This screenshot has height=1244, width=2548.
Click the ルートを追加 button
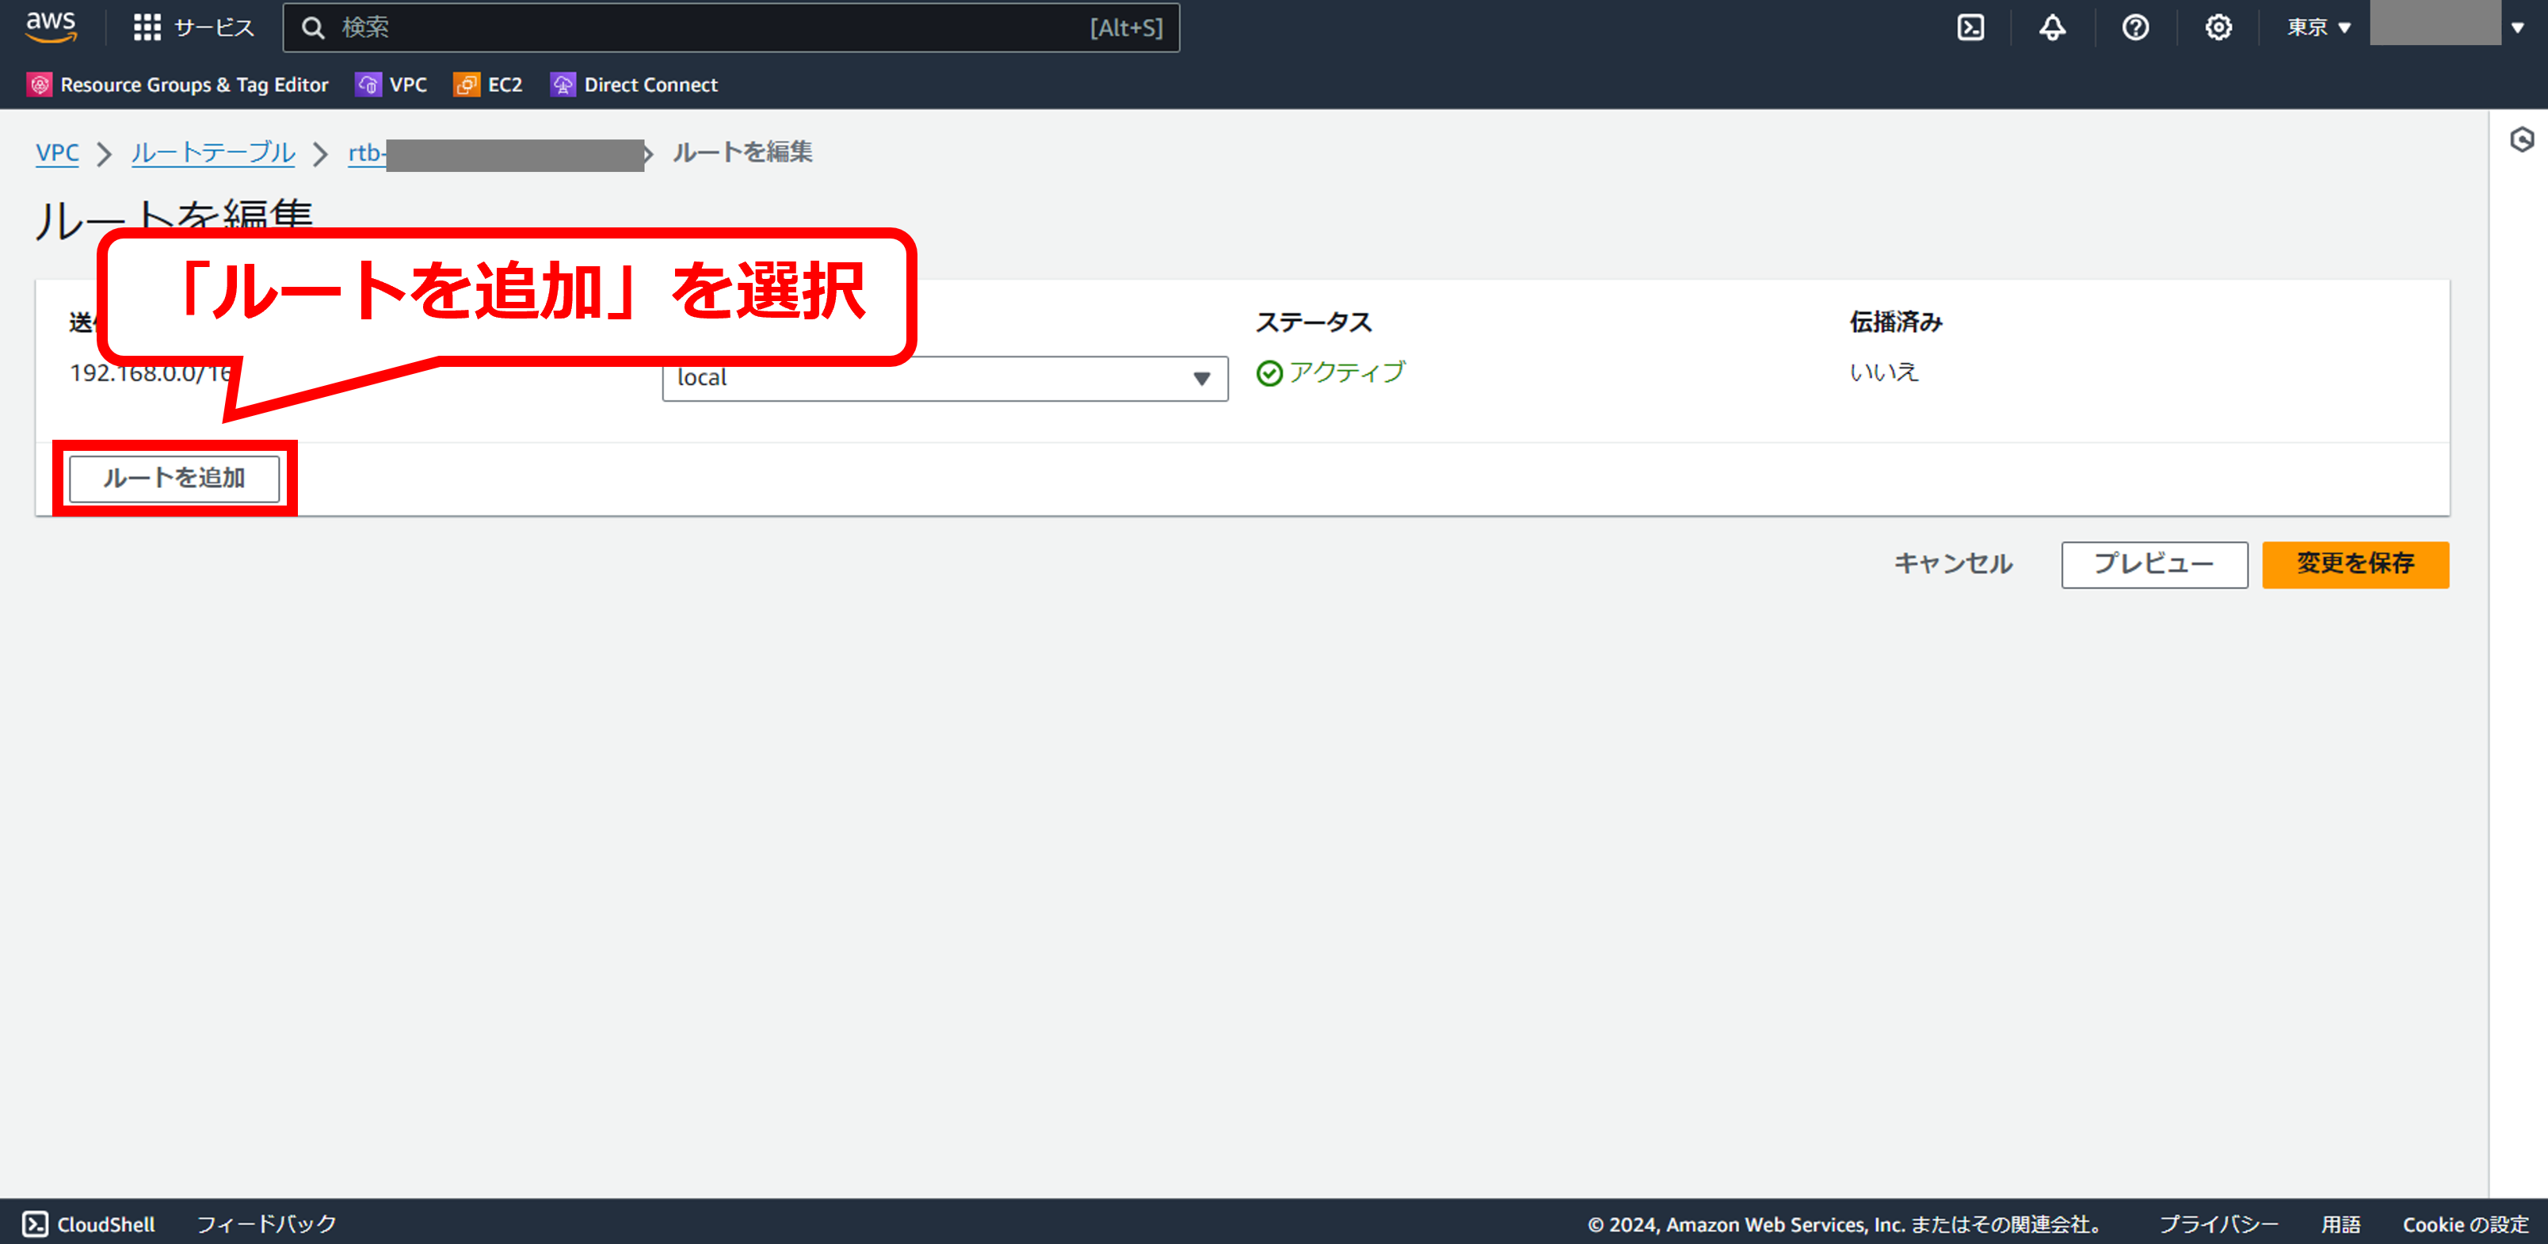click(x=174, y=479)
